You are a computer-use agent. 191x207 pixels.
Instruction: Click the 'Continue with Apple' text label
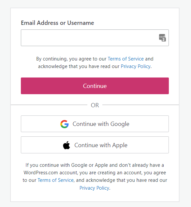tap(101, 145)
